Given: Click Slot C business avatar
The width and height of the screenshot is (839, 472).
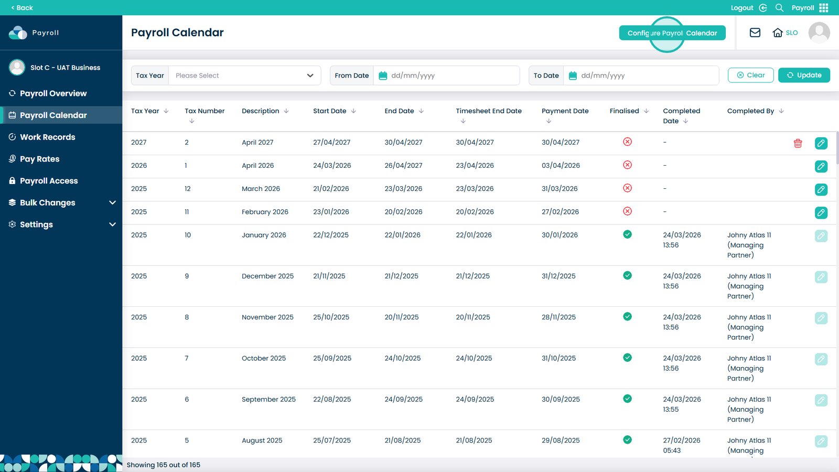Looking at the screenshot, I should pos(17,67).
